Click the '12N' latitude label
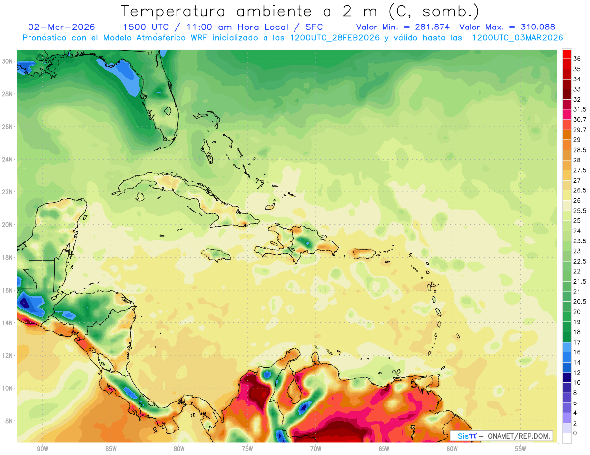This screenshot has width=590, height=455. coord(8,355)
